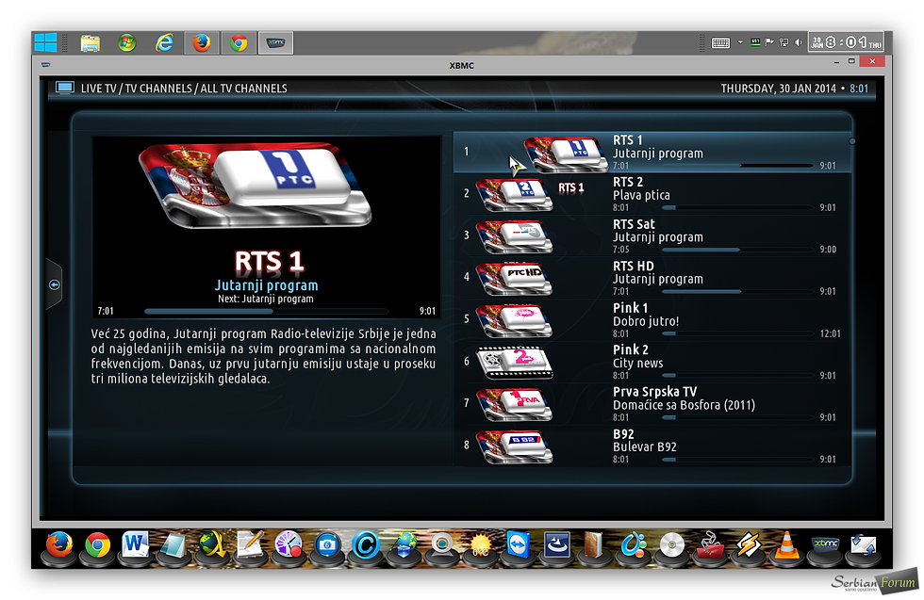Image resolution: width=924 pixels, height=600 pixels.
Task: Launch XBMC from the bottom dock
Action: 825,545
